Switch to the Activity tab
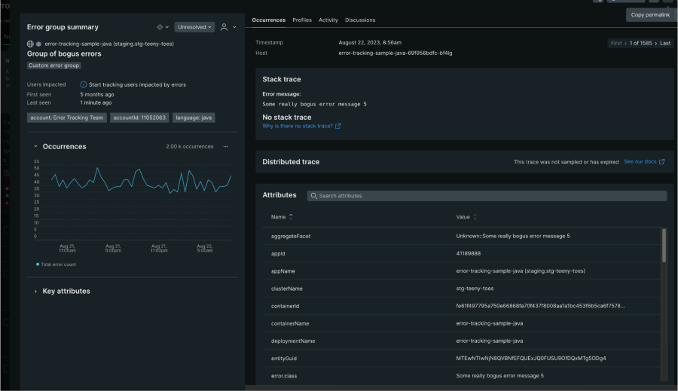 pos(328,20)
